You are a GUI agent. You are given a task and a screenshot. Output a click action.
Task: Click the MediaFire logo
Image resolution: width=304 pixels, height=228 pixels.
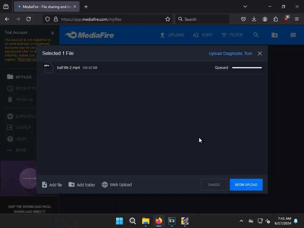(x=89, y=35)
